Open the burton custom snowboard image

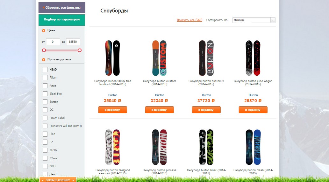tap(160, 58)
